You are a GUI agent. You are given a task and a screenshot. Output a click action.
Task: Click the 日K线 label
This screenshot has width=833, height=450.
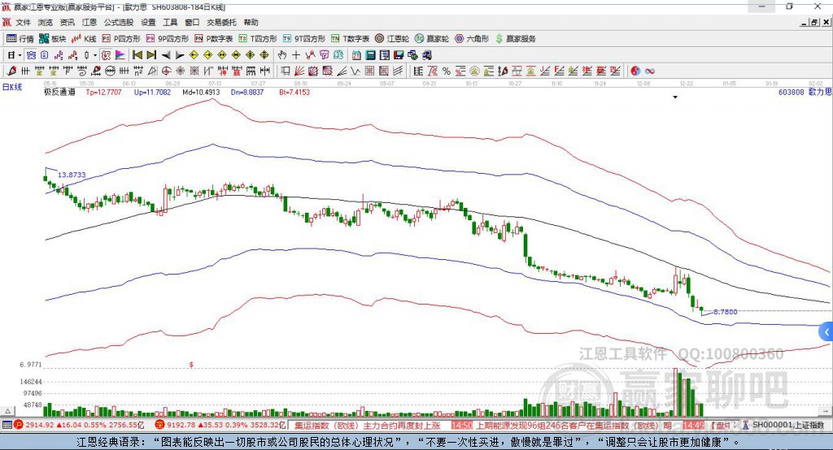(x=11, y=87)
